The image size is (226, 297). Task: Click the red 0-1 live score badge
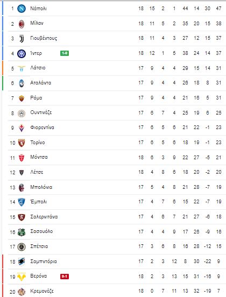65,277
